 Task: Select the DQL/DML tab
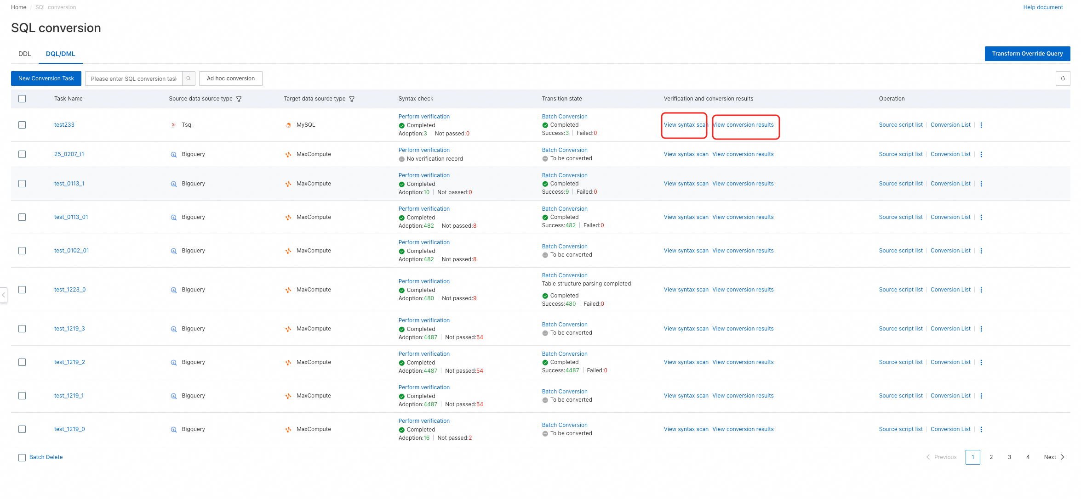tap(60, 54)
